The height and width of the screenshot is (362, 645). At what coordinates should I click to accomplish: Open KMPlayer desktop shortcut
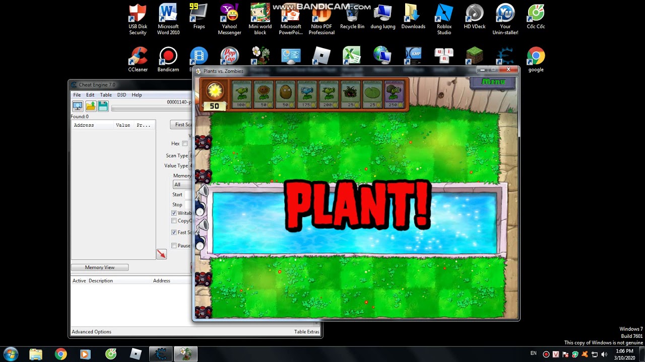413,56
